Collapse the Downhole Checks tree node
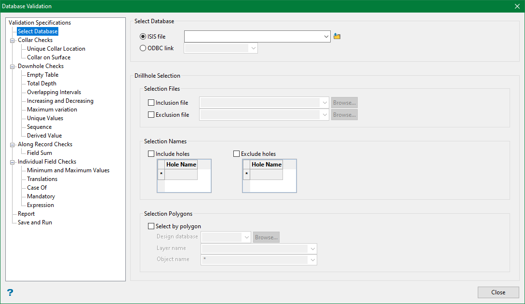 coord(13,67)
